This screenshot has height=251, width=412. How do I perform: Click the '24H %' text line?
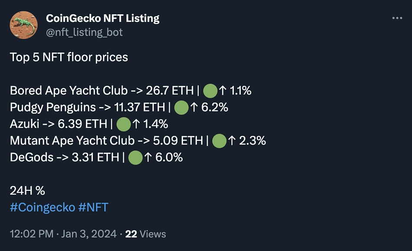[27, 191]
